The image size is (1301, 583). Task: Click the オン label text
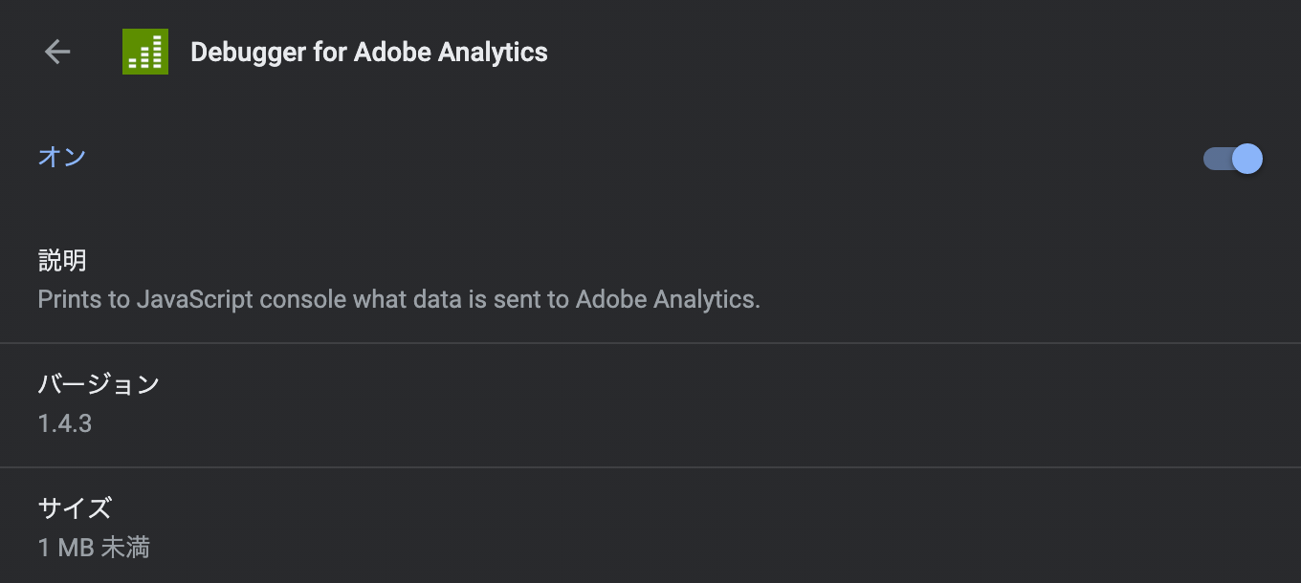pos(61,157)
